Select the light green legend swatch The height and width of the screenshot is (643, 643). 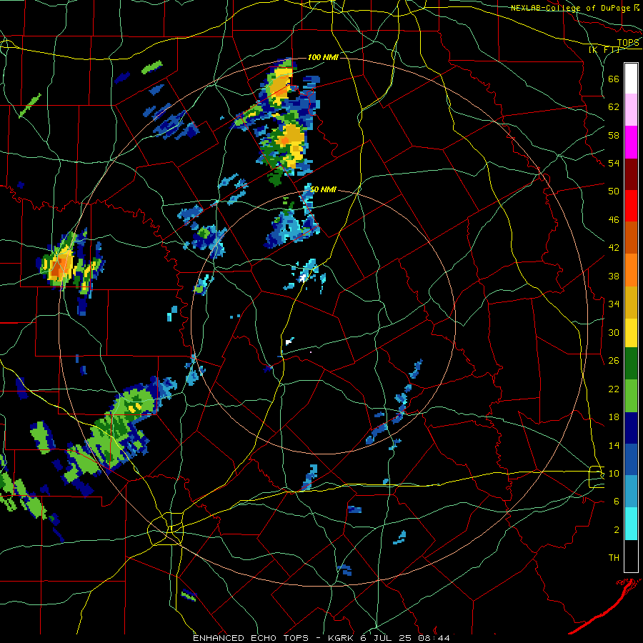pyautogui.click(x=631, y=395)
